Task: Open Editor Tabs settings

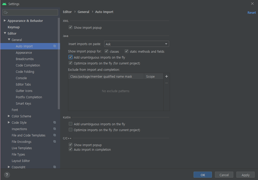Action: tap(23, 85)
